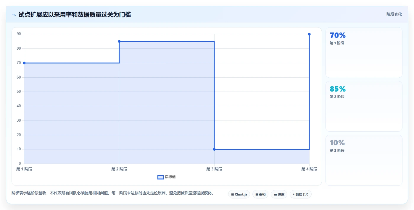This screenshot has width=414, height=210.
Task: Click the data point at value 70
Action: tap(24, 63)
